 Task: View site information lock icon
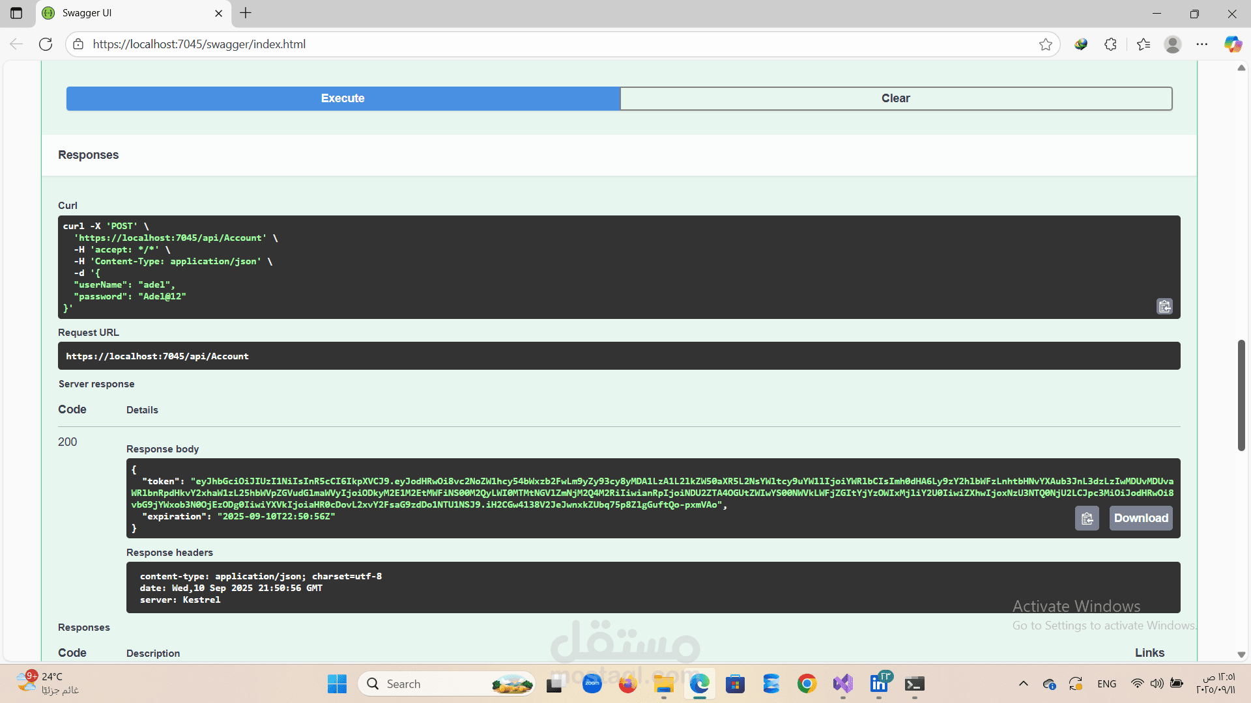pyautogui.click(x=78, y=44)
